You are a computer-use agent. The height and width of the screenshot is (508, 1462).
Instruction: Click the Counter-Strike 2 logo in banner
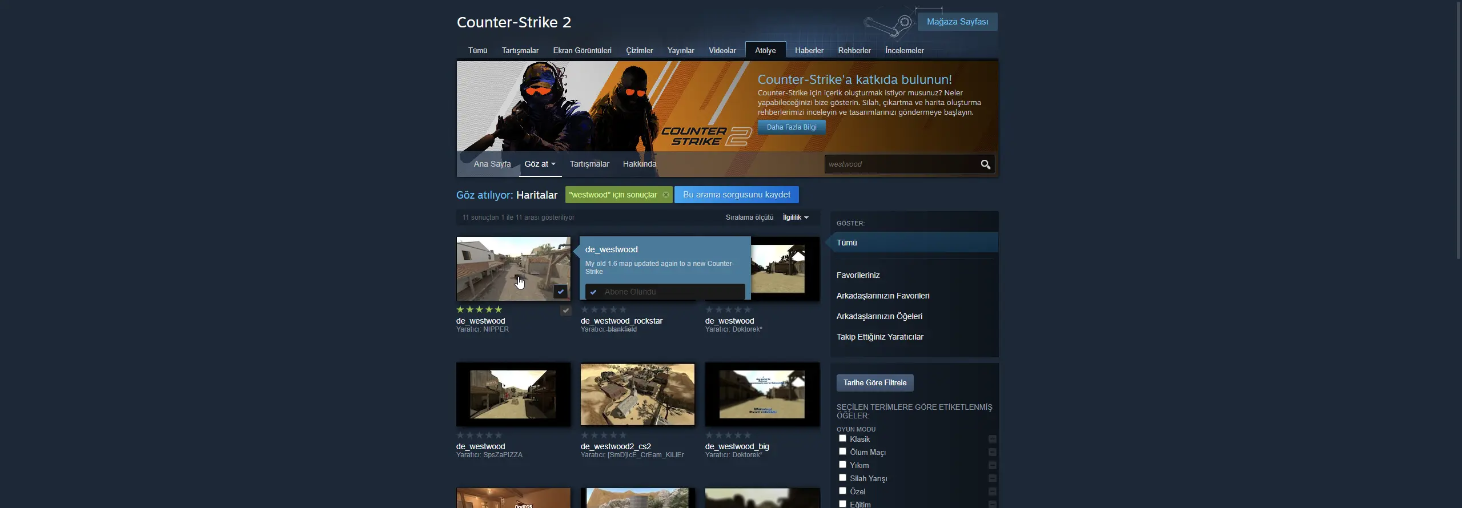pyautogui.click(x=706, y=136)
